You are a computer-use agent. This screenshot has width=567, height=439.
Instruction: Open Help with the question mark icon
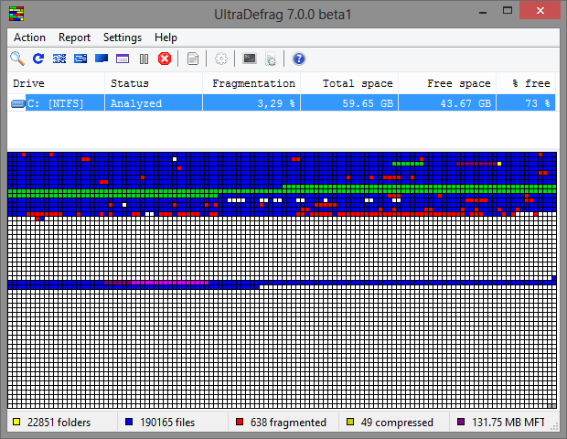tap(299, 59)
